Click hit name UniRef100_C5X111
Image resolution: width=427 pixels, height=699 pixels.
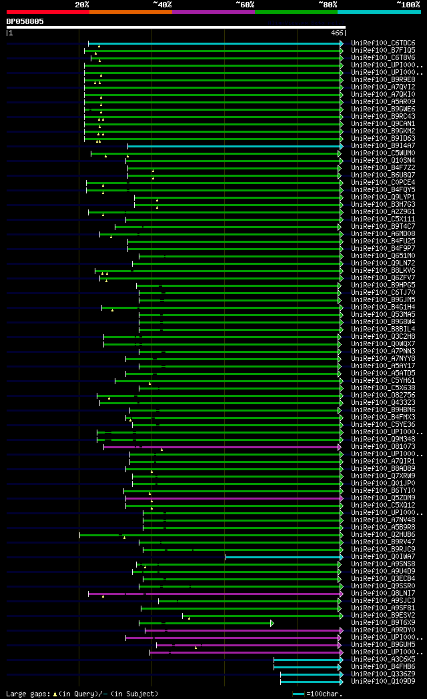pos(383,219)
